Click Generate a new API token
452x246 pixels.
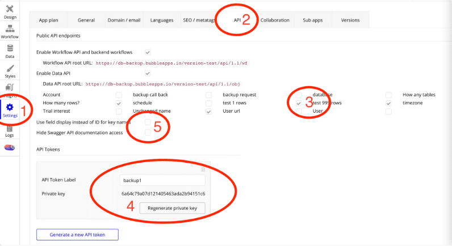77,235
